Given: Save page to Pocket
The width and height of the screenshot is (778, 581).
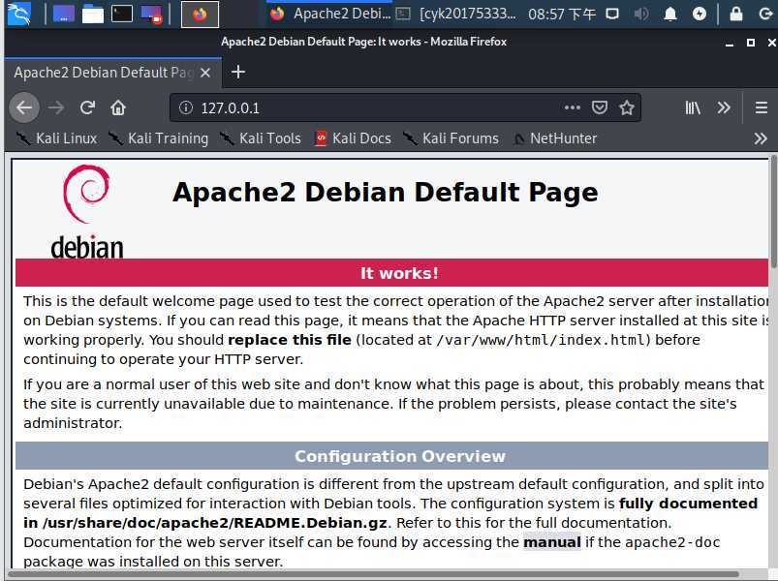Looking at the screenshot, I should 600,107.
